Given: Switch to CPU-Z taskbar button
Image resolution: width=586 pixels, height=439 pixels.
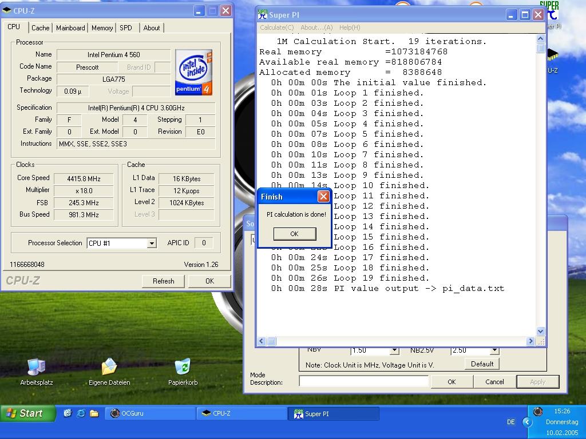Looking at the screenshot, I should (242, 413).
